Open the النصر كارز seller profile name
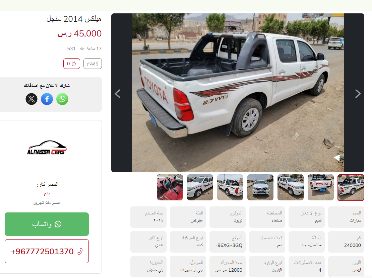 [x=47, y=184]
